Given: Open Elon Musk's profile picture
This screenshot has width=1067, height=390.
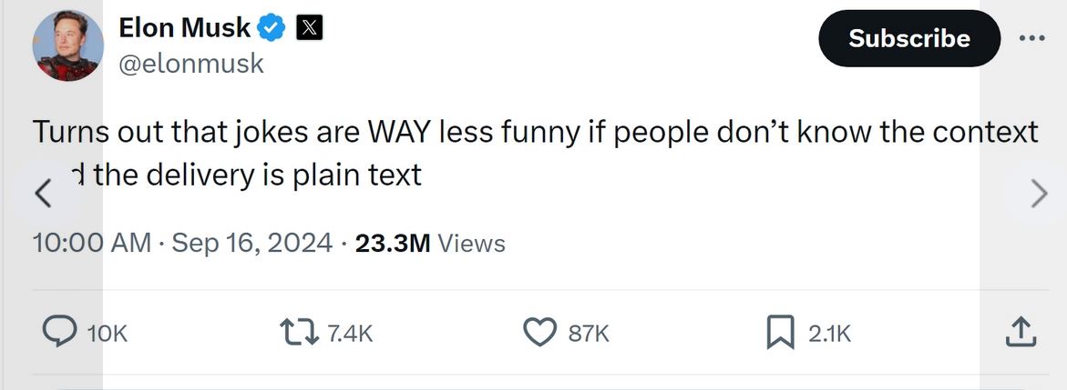Looking at the screenshot, I should tap(68, 46).
